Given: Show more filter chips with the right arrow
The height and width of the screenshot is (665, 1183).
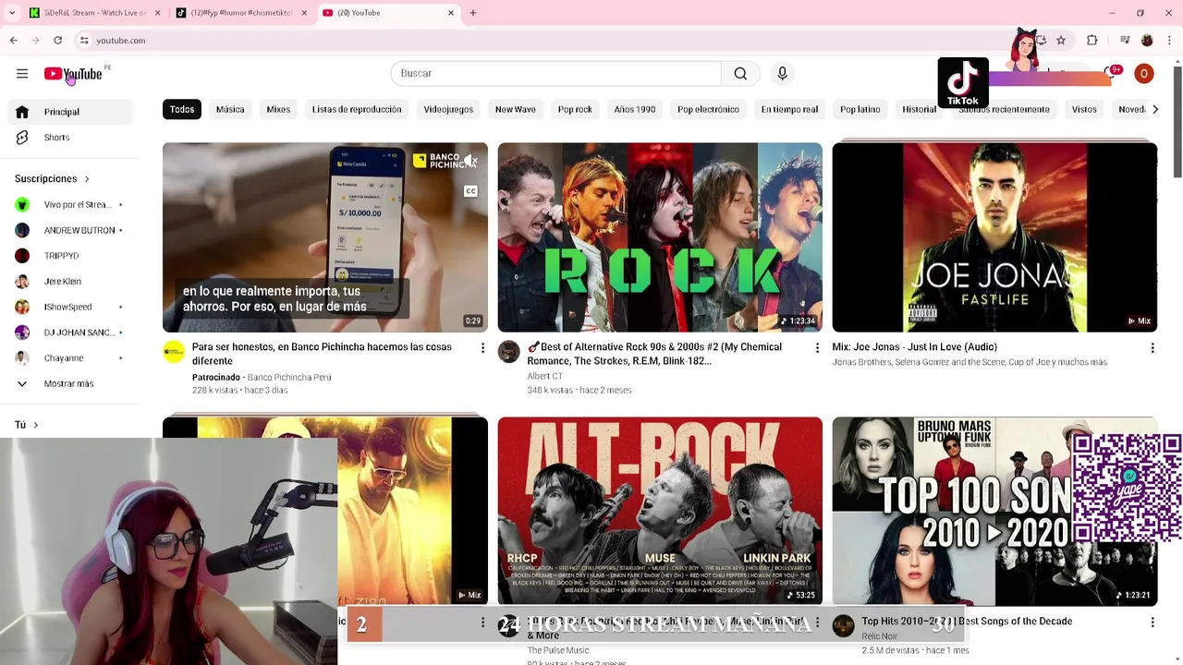Looking at the screenshot, I should point(1154,109).
